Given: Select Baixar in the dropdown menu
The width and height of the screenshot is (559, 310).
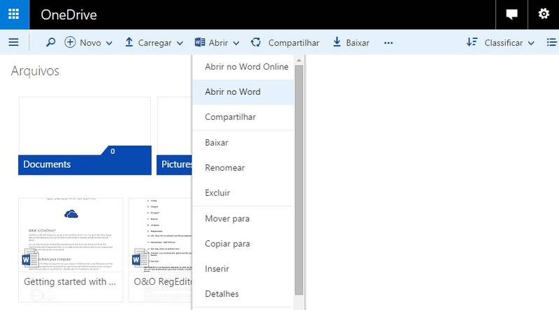Looking at the screenshot, I should click(243, 143).
